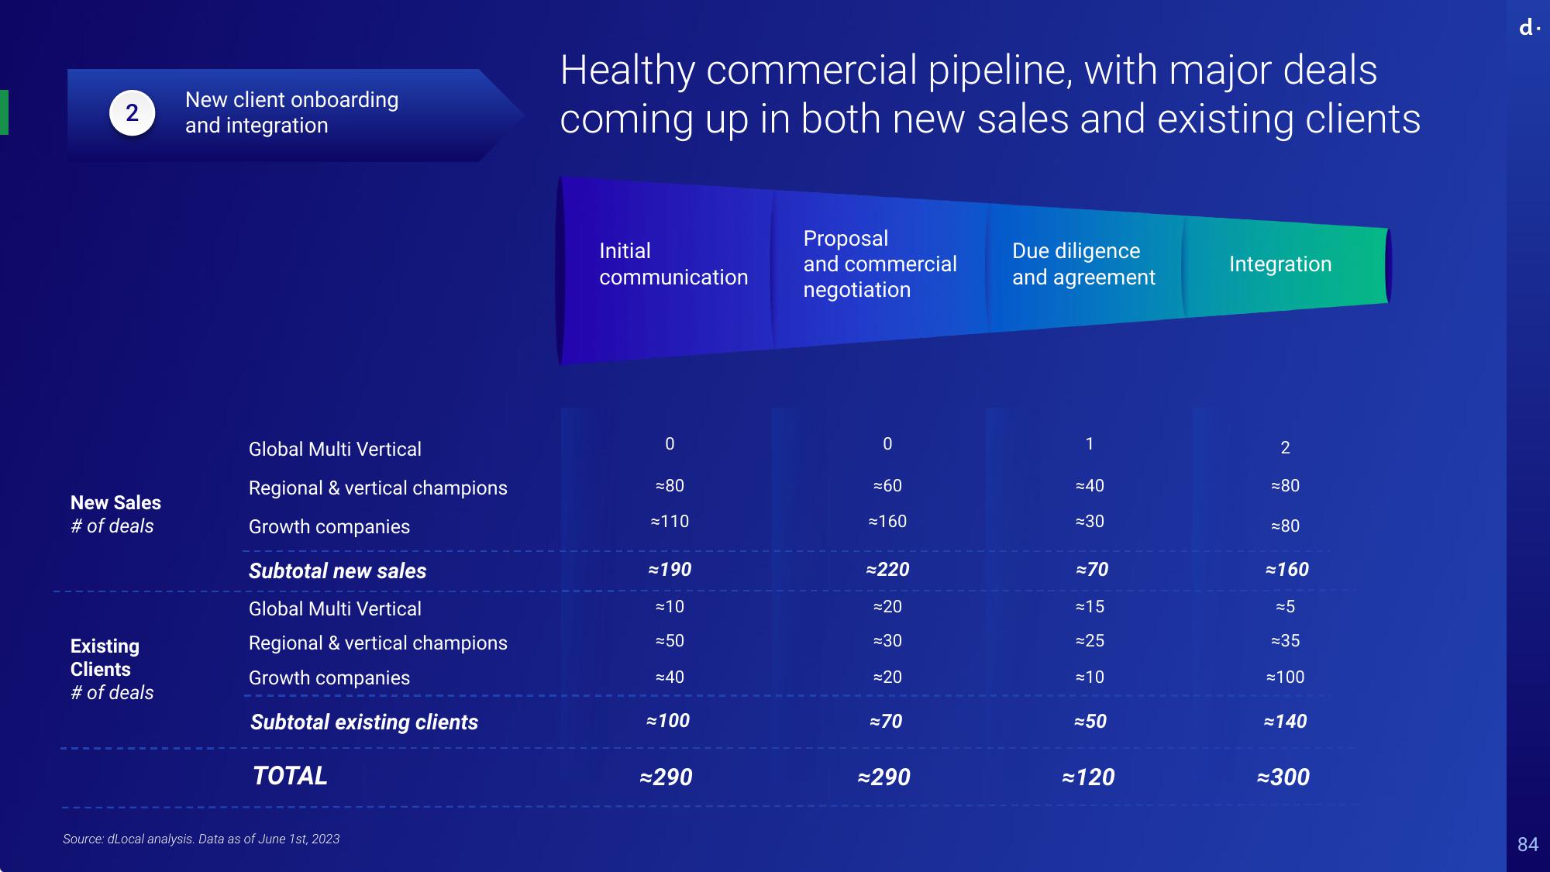This screenshot has height=872, width=1550.
Task: Click 'Growth companies' under Existing Clients
Action: pos(329,678)
